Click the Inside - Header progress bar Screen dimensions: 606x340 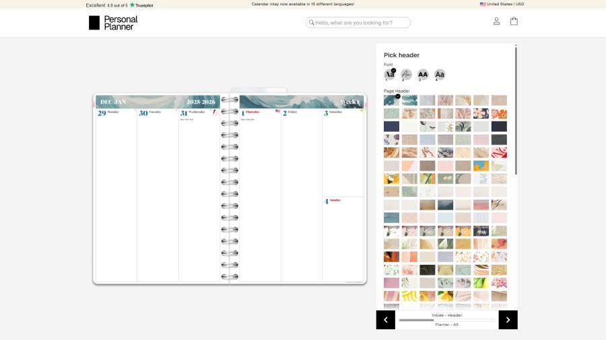[x=446, y=320]
